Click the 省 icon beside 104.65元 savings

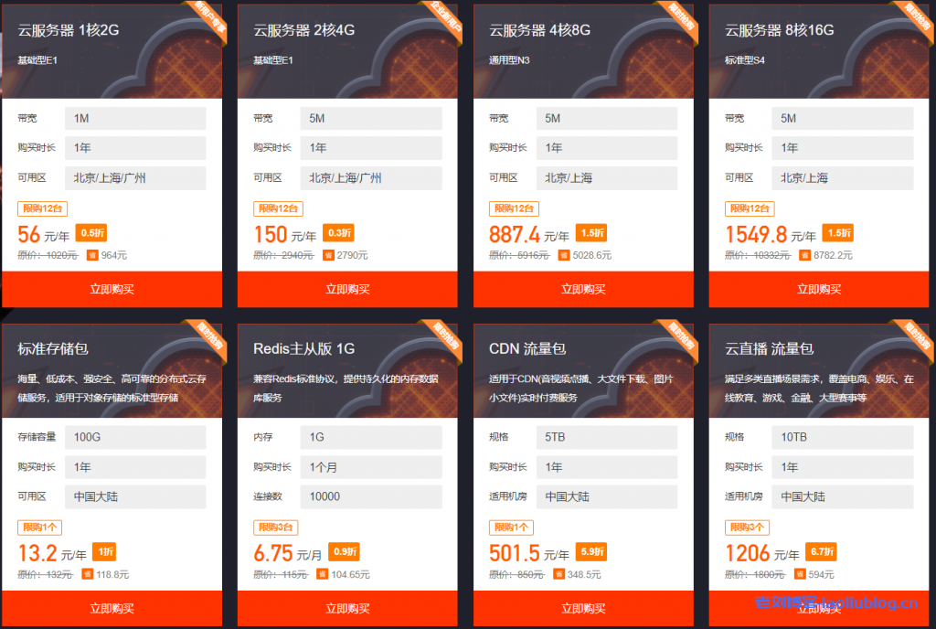[x=322, y=574]
